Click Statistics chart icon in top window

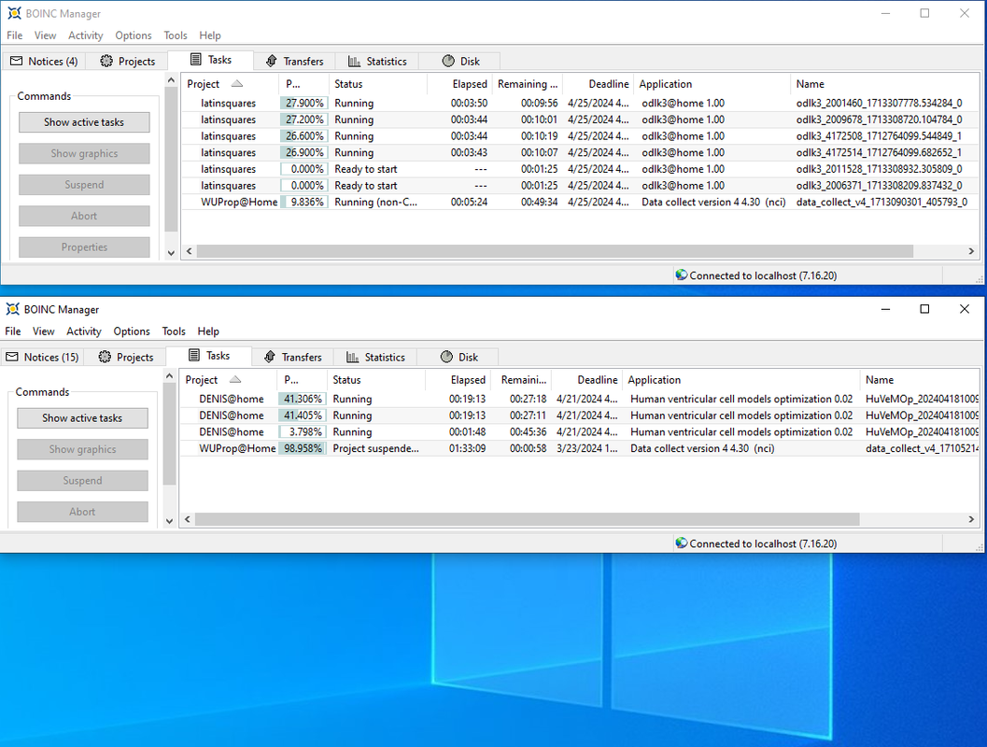tap(355, 61)
